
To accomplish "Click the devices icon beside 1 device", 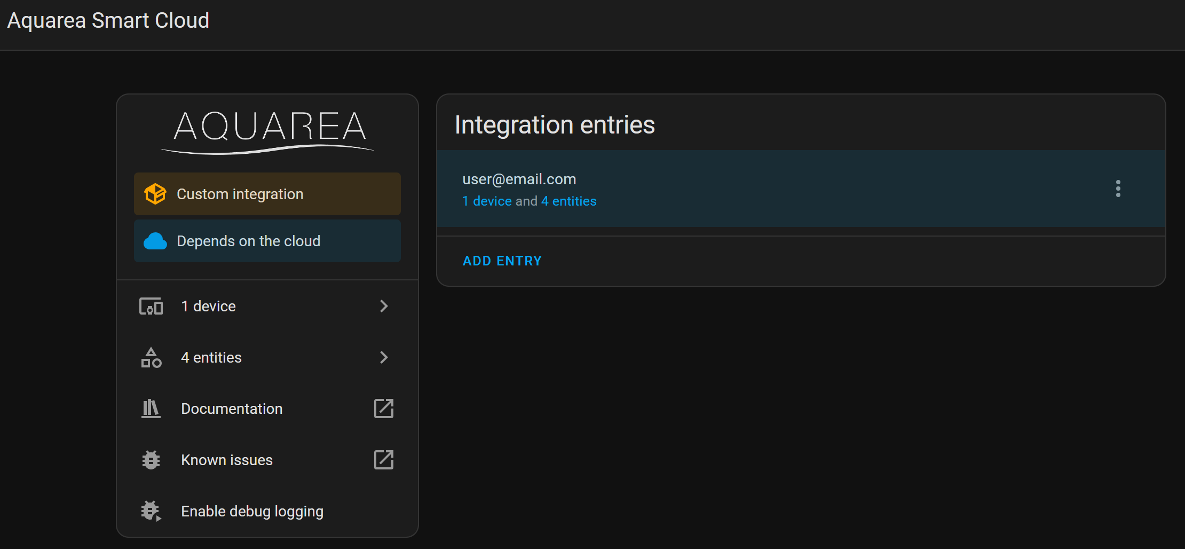I will click(x=151, y=306).
